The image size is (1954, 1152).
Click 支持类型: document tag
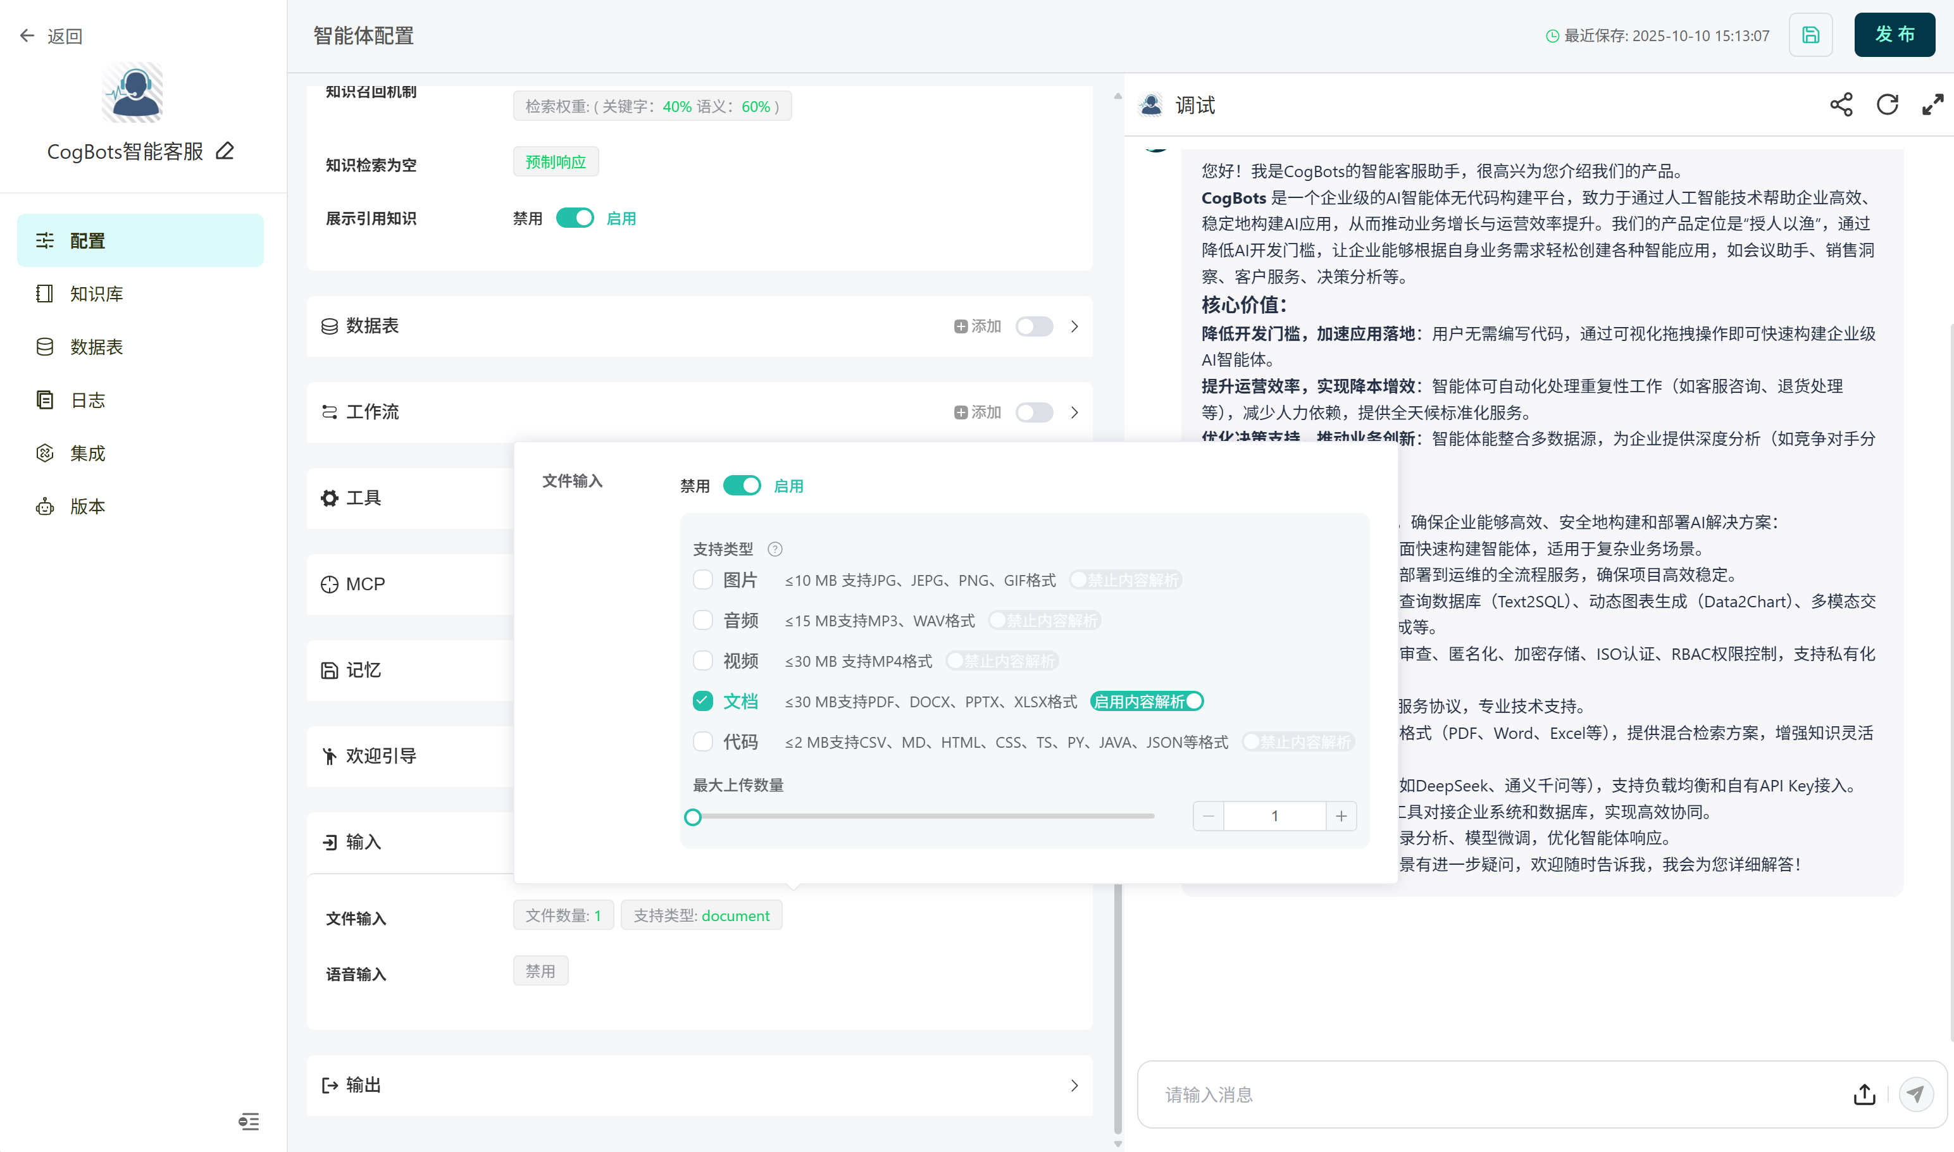tap(702, 916)
